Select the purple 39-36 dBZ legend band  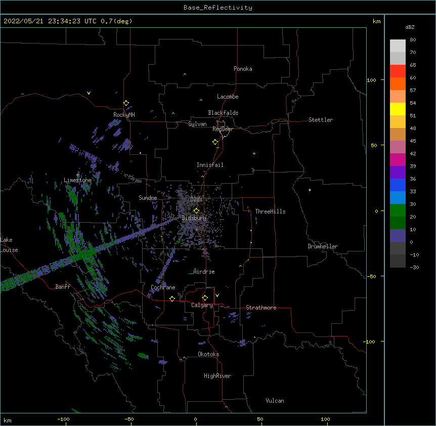tap(398, 173)
